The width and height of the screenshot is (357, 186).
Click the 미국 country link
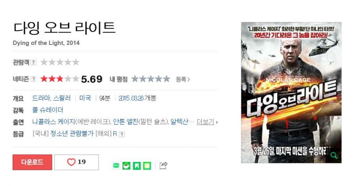[x=85, y=98]
